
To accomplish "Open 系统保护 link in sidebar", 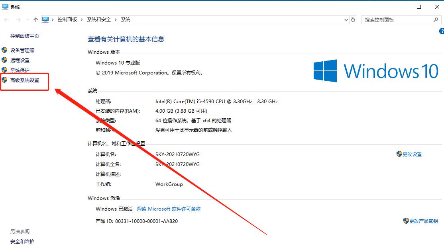I will click(x=20, y=70).
